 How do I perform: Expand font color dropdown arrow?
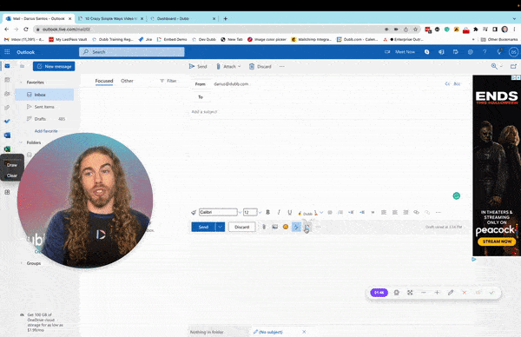321,212
